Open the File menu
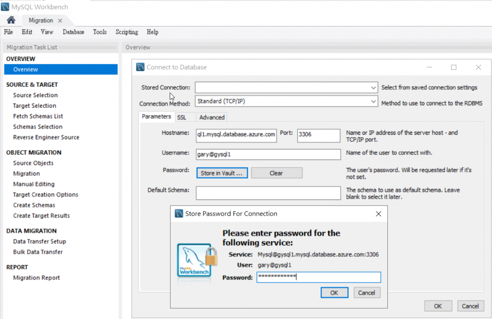Viewport: 492px width, 319px height. pos(8,32)
